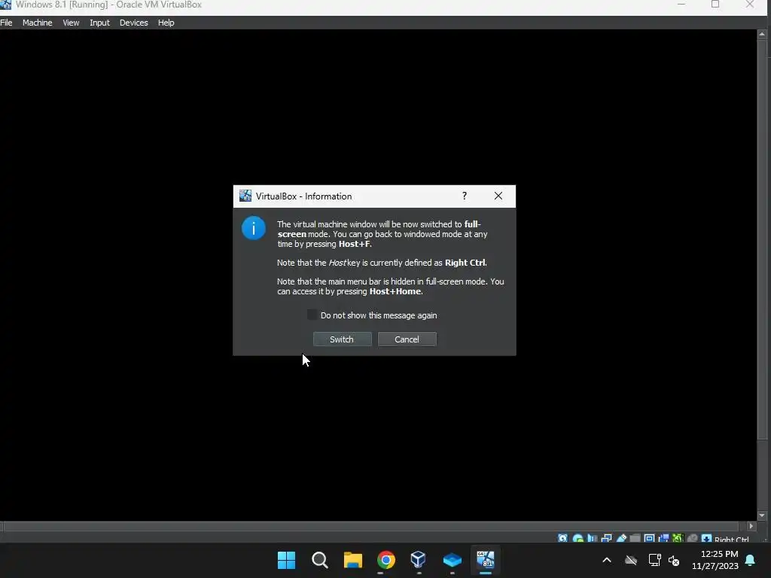
Task: Open Google Chrome from the taskbar
Action: tap(386, 560)
